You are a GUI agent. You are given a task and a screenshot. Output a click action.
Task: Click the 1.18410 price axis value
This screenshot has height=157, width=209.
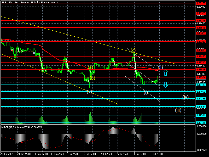[x=201, y=74]
